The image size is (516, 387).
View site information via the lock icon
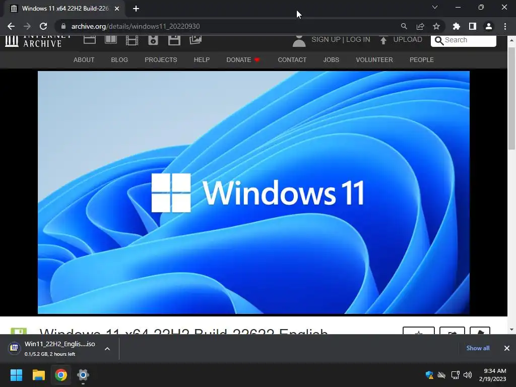coord(63,26)
